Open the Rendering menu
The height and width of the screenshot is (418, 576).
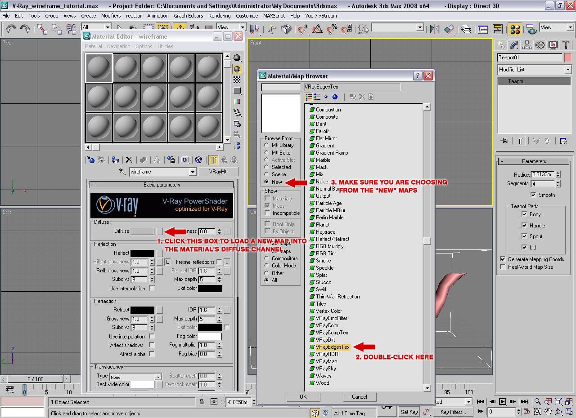(x=220, y=16)
